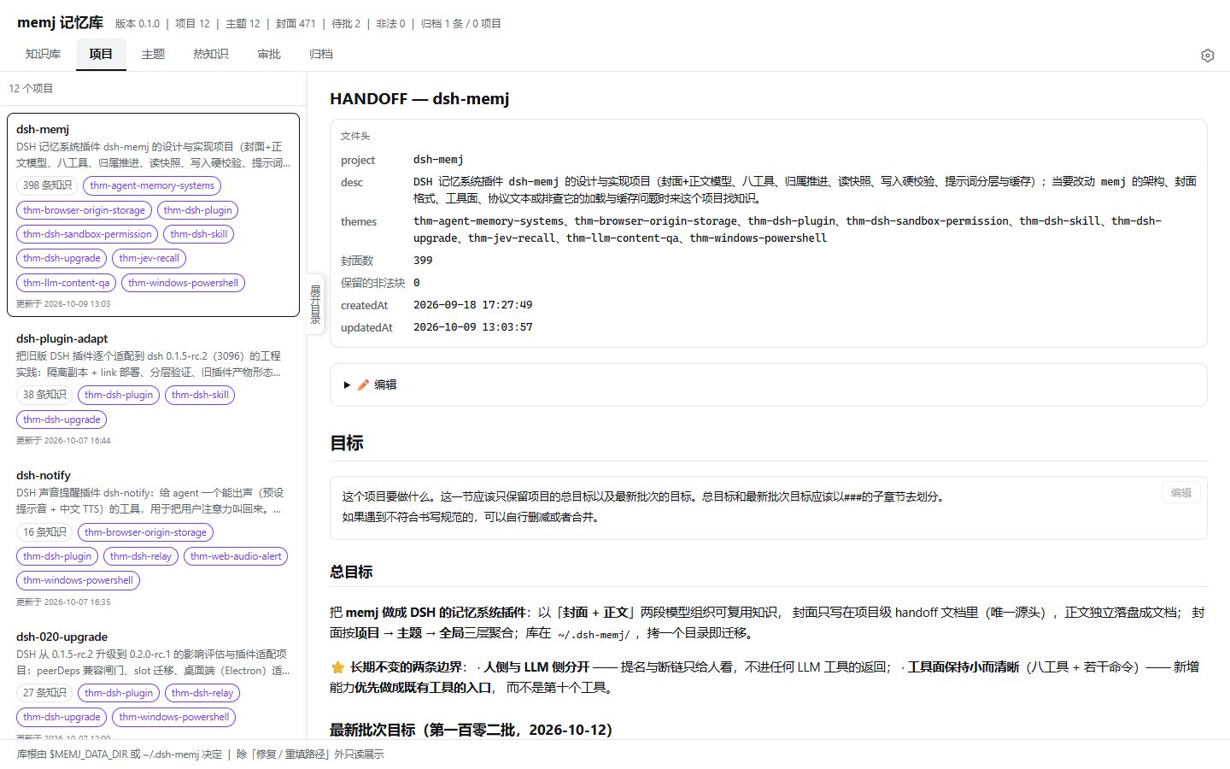The image size is (1230, 769).
Task: Click thm-browser-origin-storage tag in dsh-memj card
Action: point(84,210)
